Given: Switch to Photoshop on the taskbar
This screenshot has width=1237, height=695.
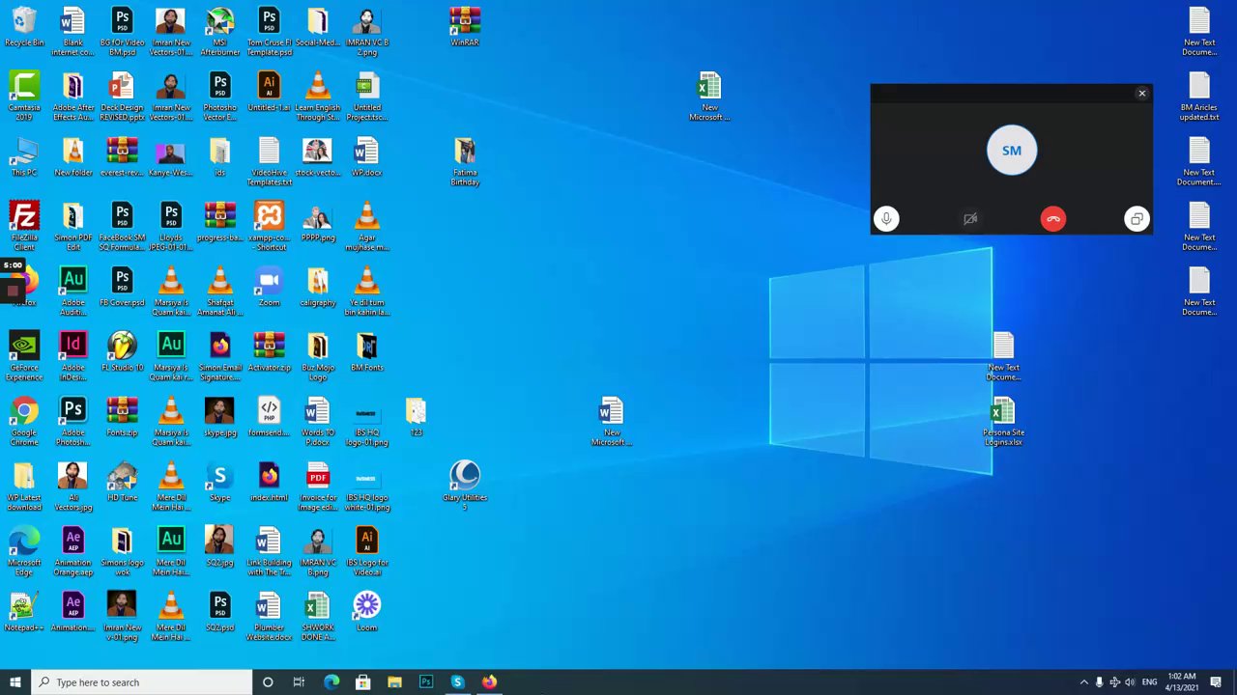Looking at the screenshot, I should [426, 682].
